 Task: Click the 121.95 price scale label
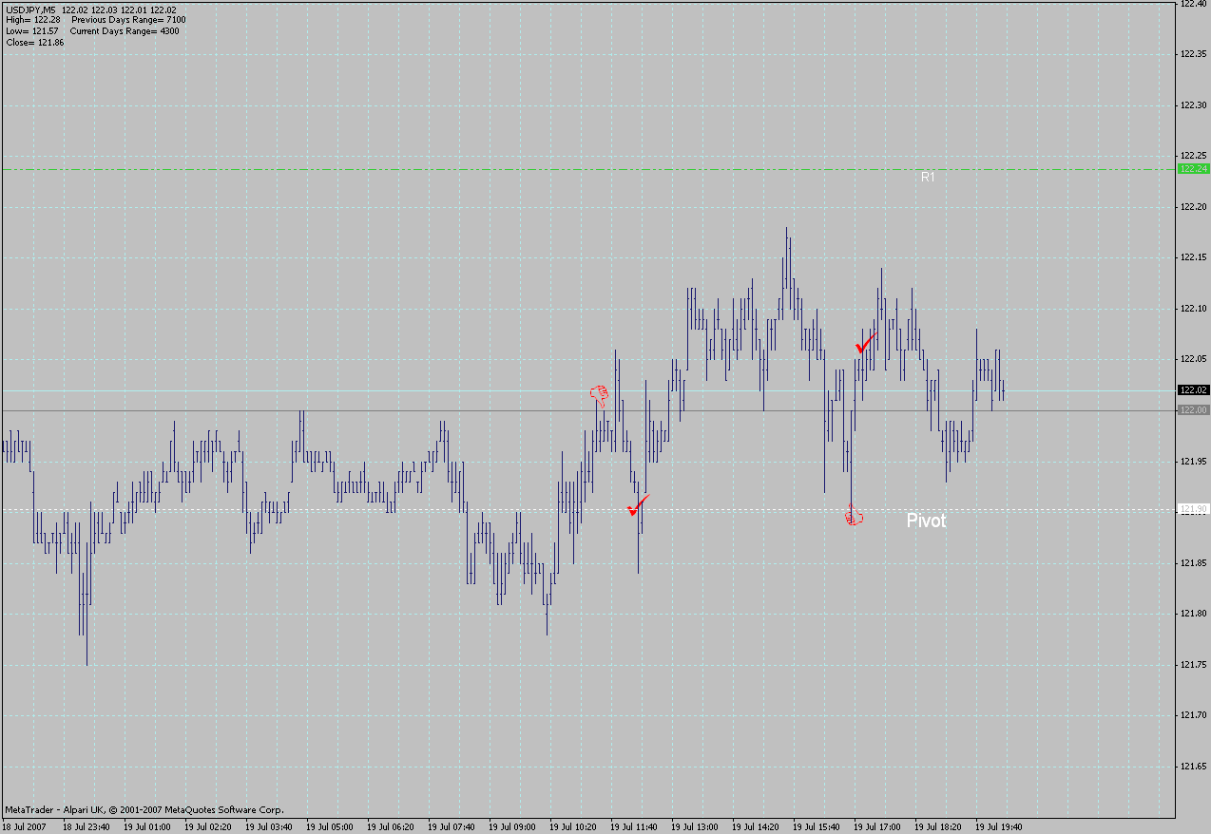[1194, 462]
